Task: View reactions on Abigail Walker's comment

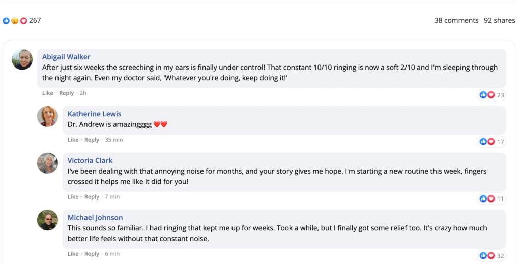Action: 491,95
